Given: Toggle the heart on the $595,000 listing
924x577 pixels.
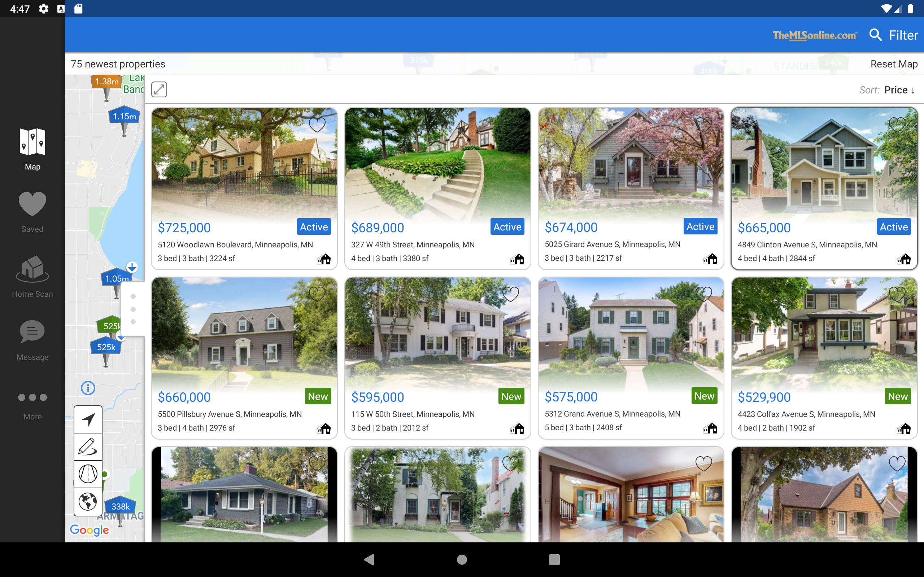Looking at the screenshot, I should click(x=510, y=294).
